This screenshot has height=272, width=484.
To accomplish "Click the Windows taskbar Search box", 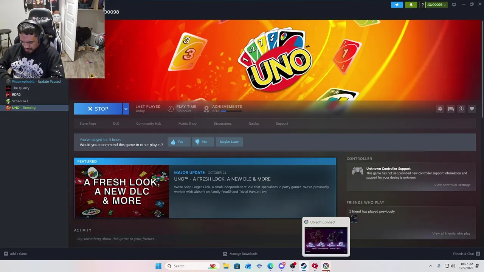I will point(192,266).
